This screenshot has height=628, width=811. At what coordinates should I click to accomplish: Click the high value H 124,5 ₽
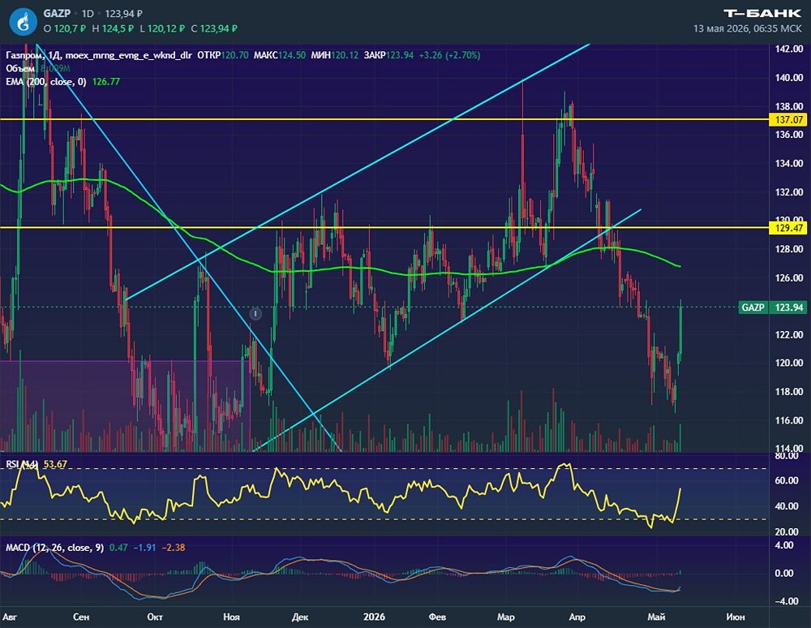[x=113, y=28]
